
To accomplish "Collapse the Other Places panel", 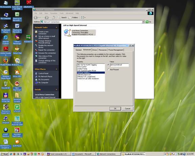I will tap(56, 69).
